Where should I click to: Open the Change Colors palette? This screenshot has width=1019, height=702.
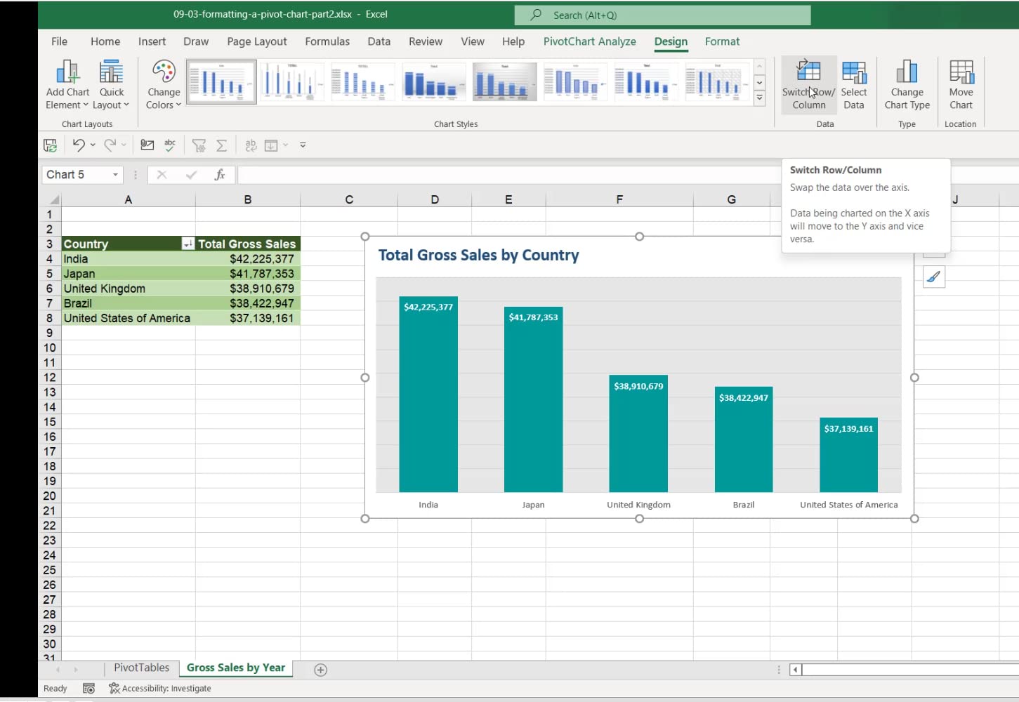164,85
